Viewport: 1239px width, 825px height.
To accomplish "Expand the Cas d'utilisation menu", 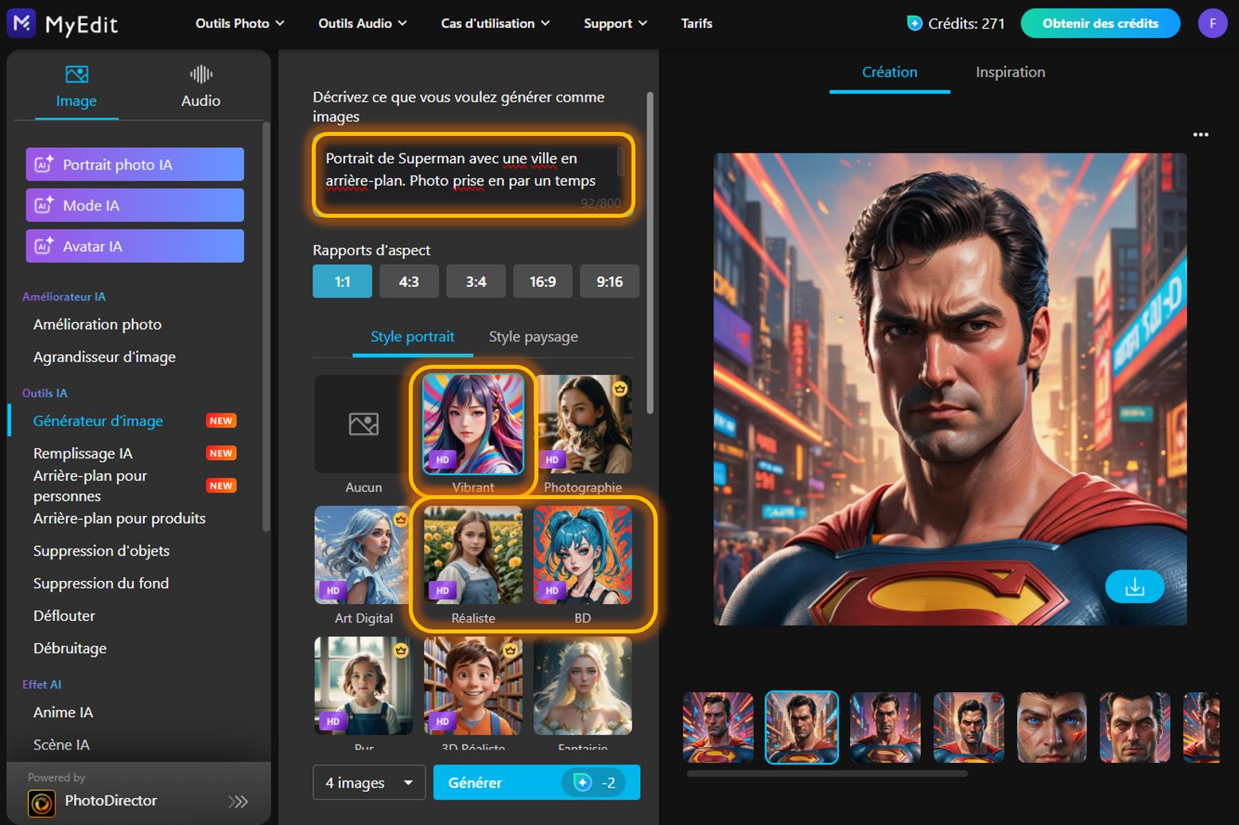I will 495,24.
